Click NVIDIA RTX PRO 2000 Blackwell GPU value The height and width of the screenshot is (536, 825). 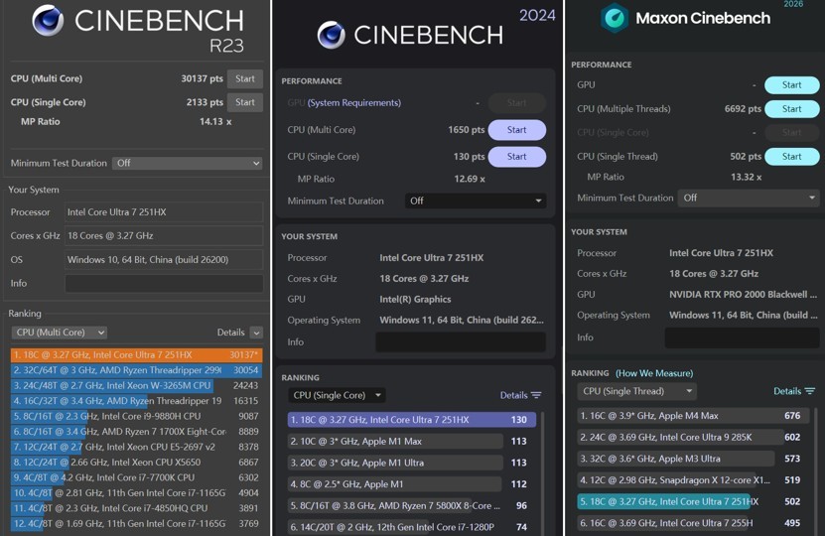point(743,295)
